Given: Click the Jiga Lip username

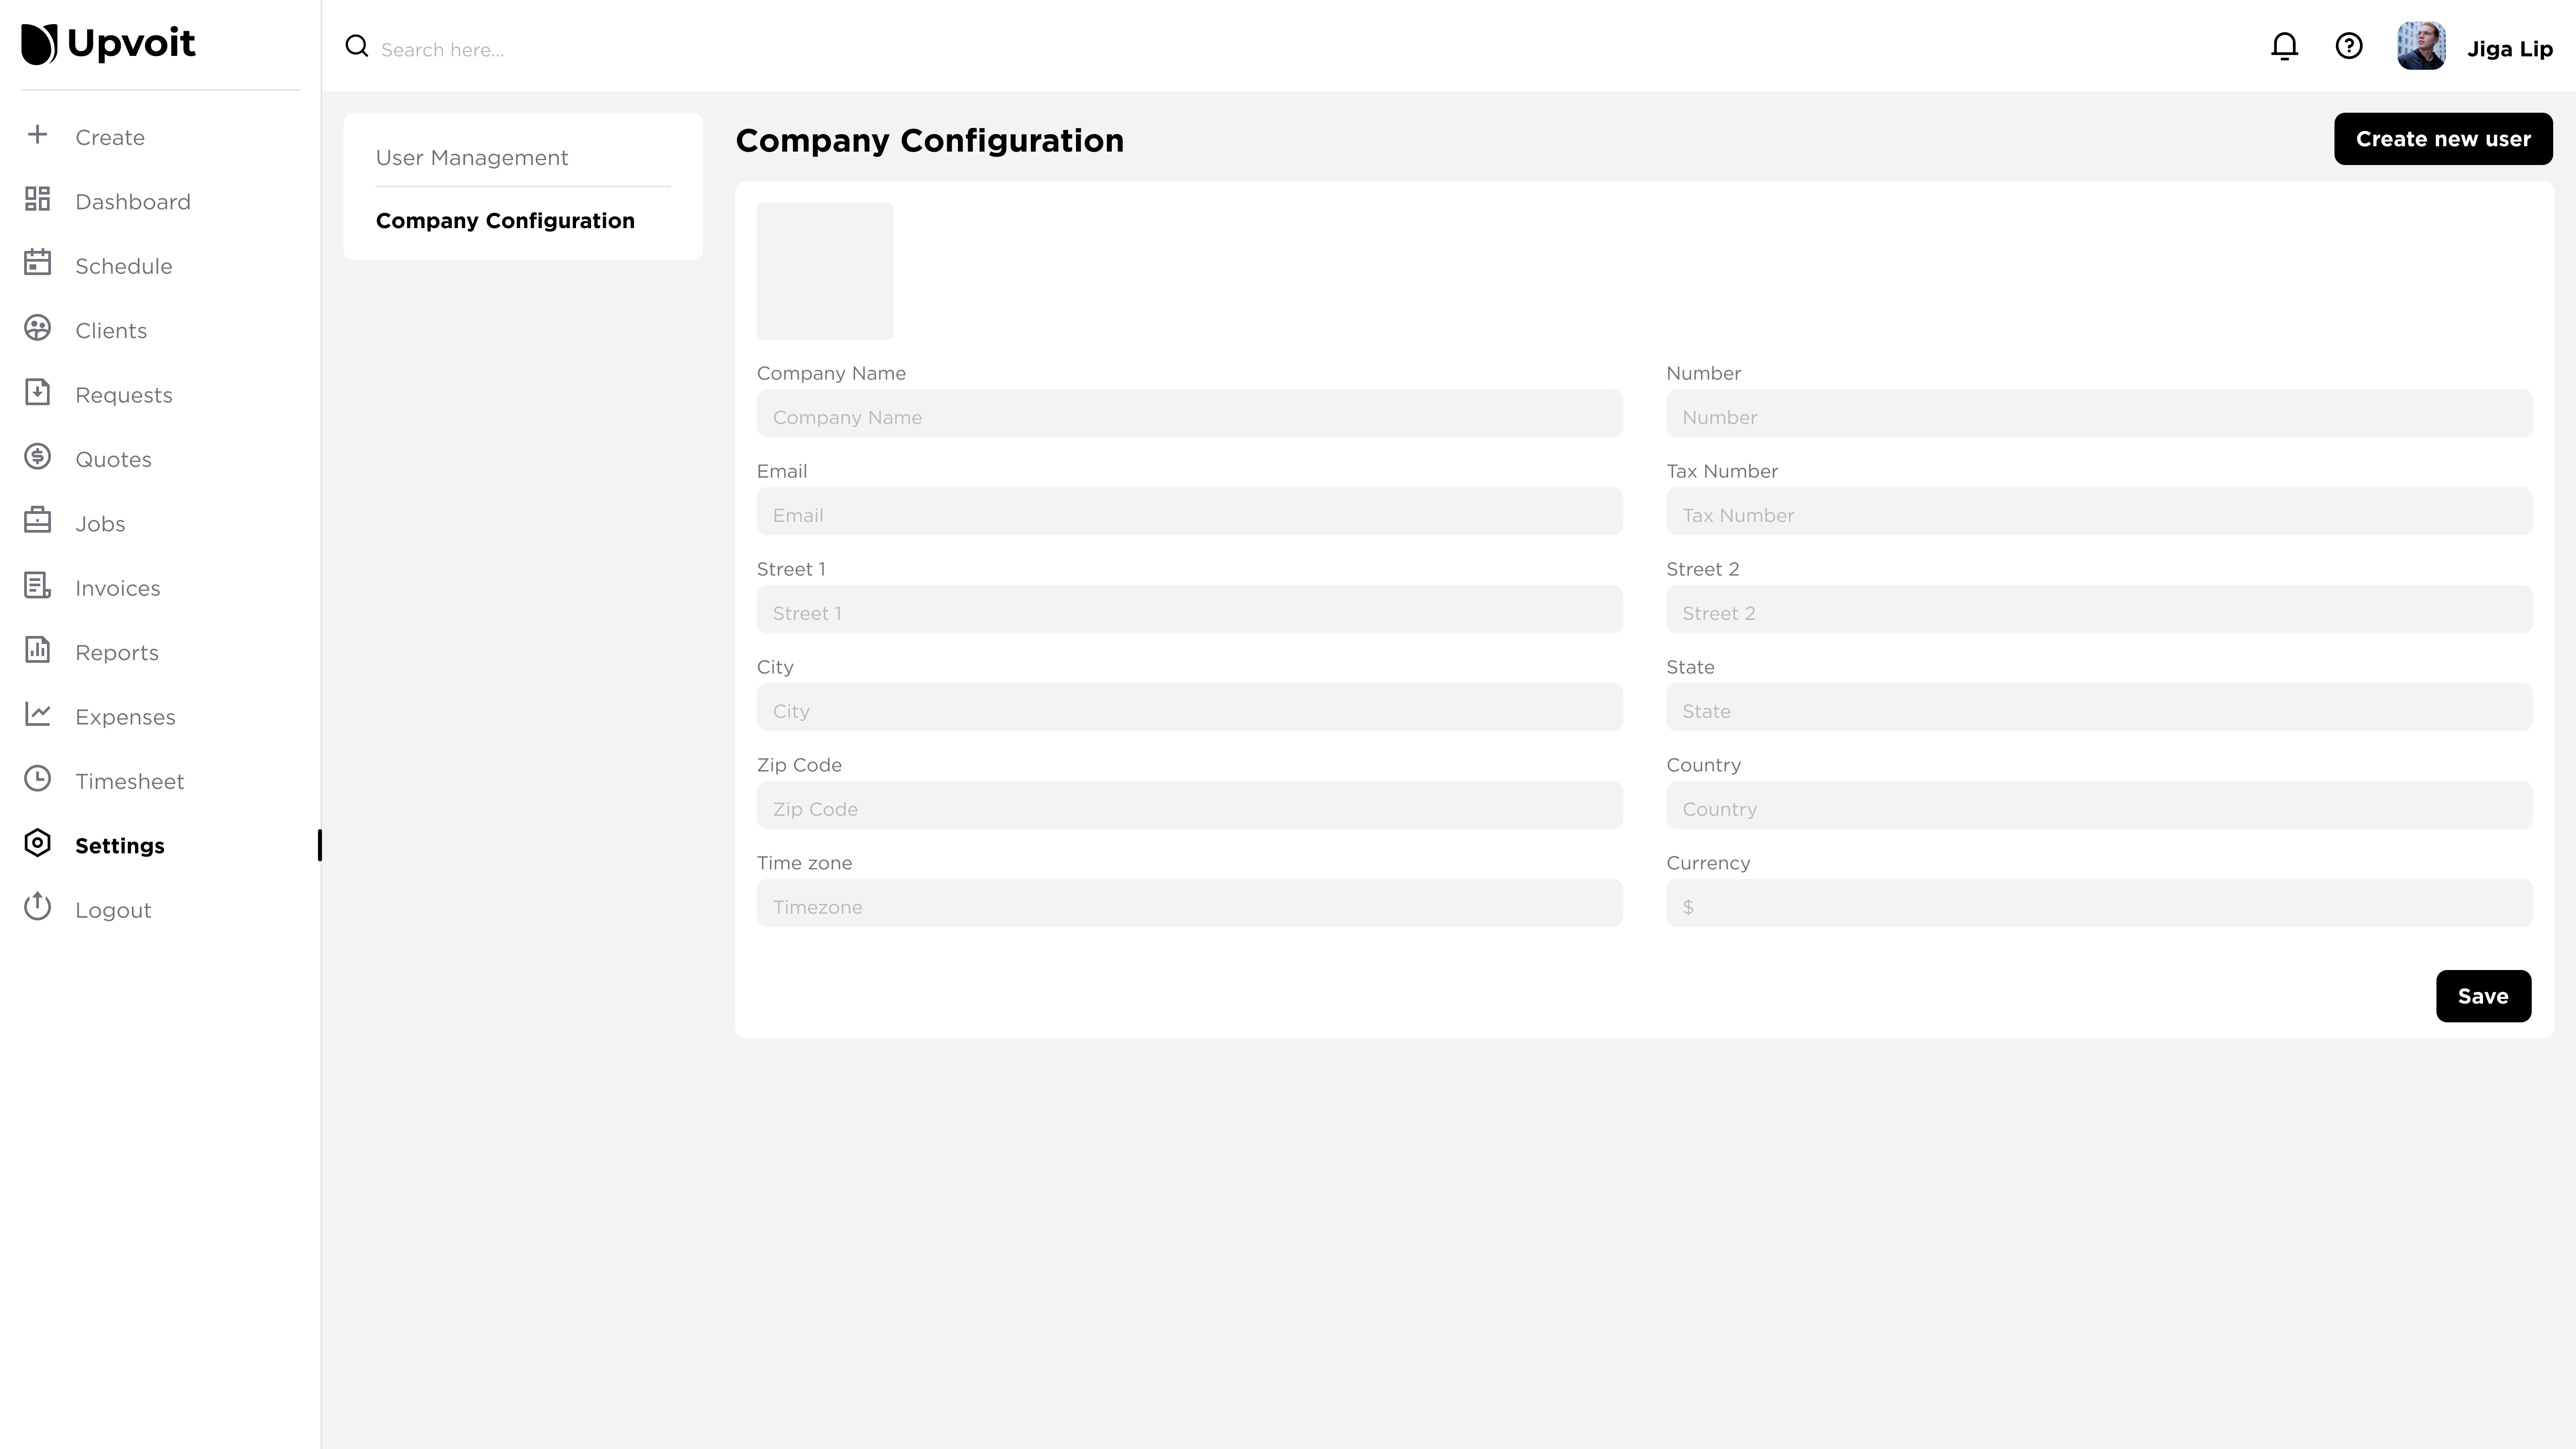Looking at the screenshot, I should pos(2510,49).
